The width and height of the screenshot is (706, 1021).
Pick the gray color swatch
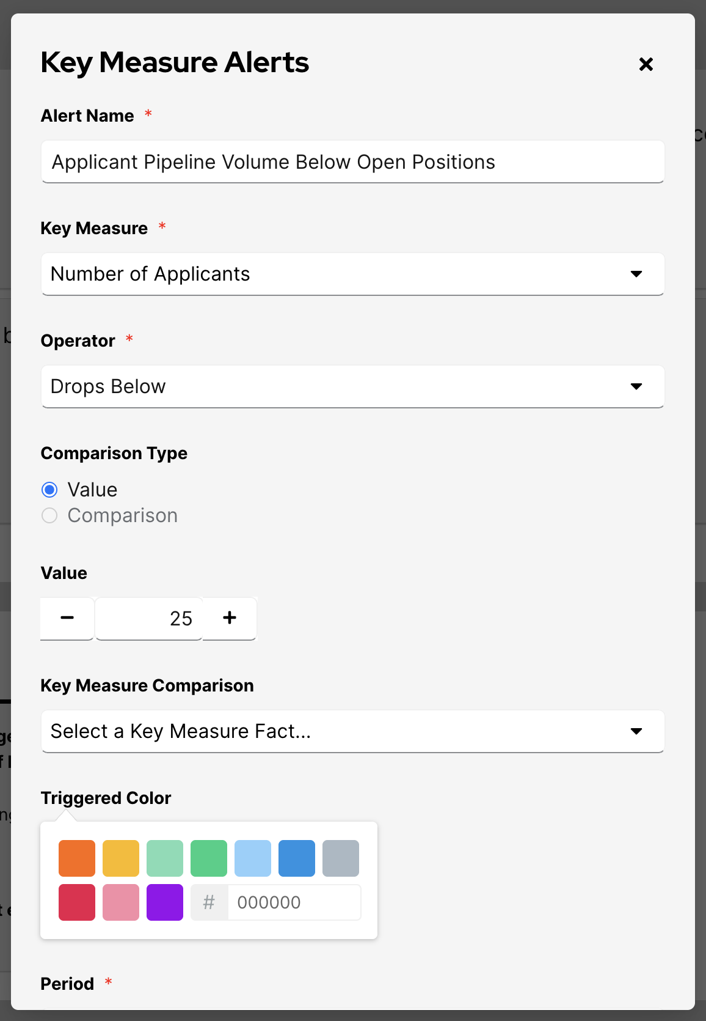[341, 858]
